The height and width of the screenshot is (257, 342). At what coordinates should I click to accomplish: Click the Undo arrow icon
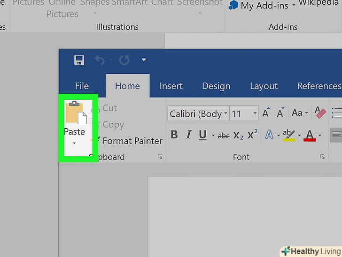(100, 60)
